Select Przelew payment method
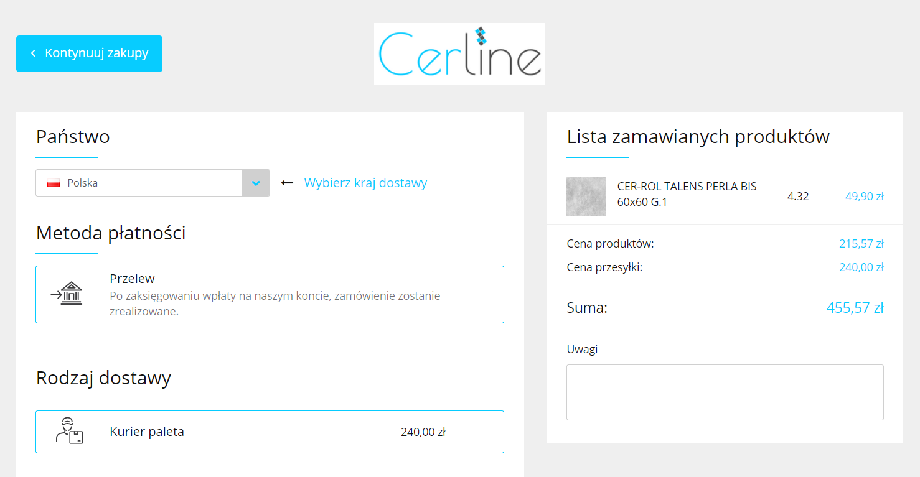This screenshot has height=477, width=920. (270, 294)
